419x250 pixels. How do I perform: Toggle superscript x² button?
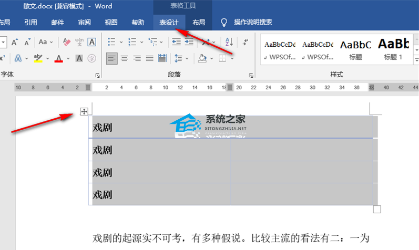click(3, 58)
